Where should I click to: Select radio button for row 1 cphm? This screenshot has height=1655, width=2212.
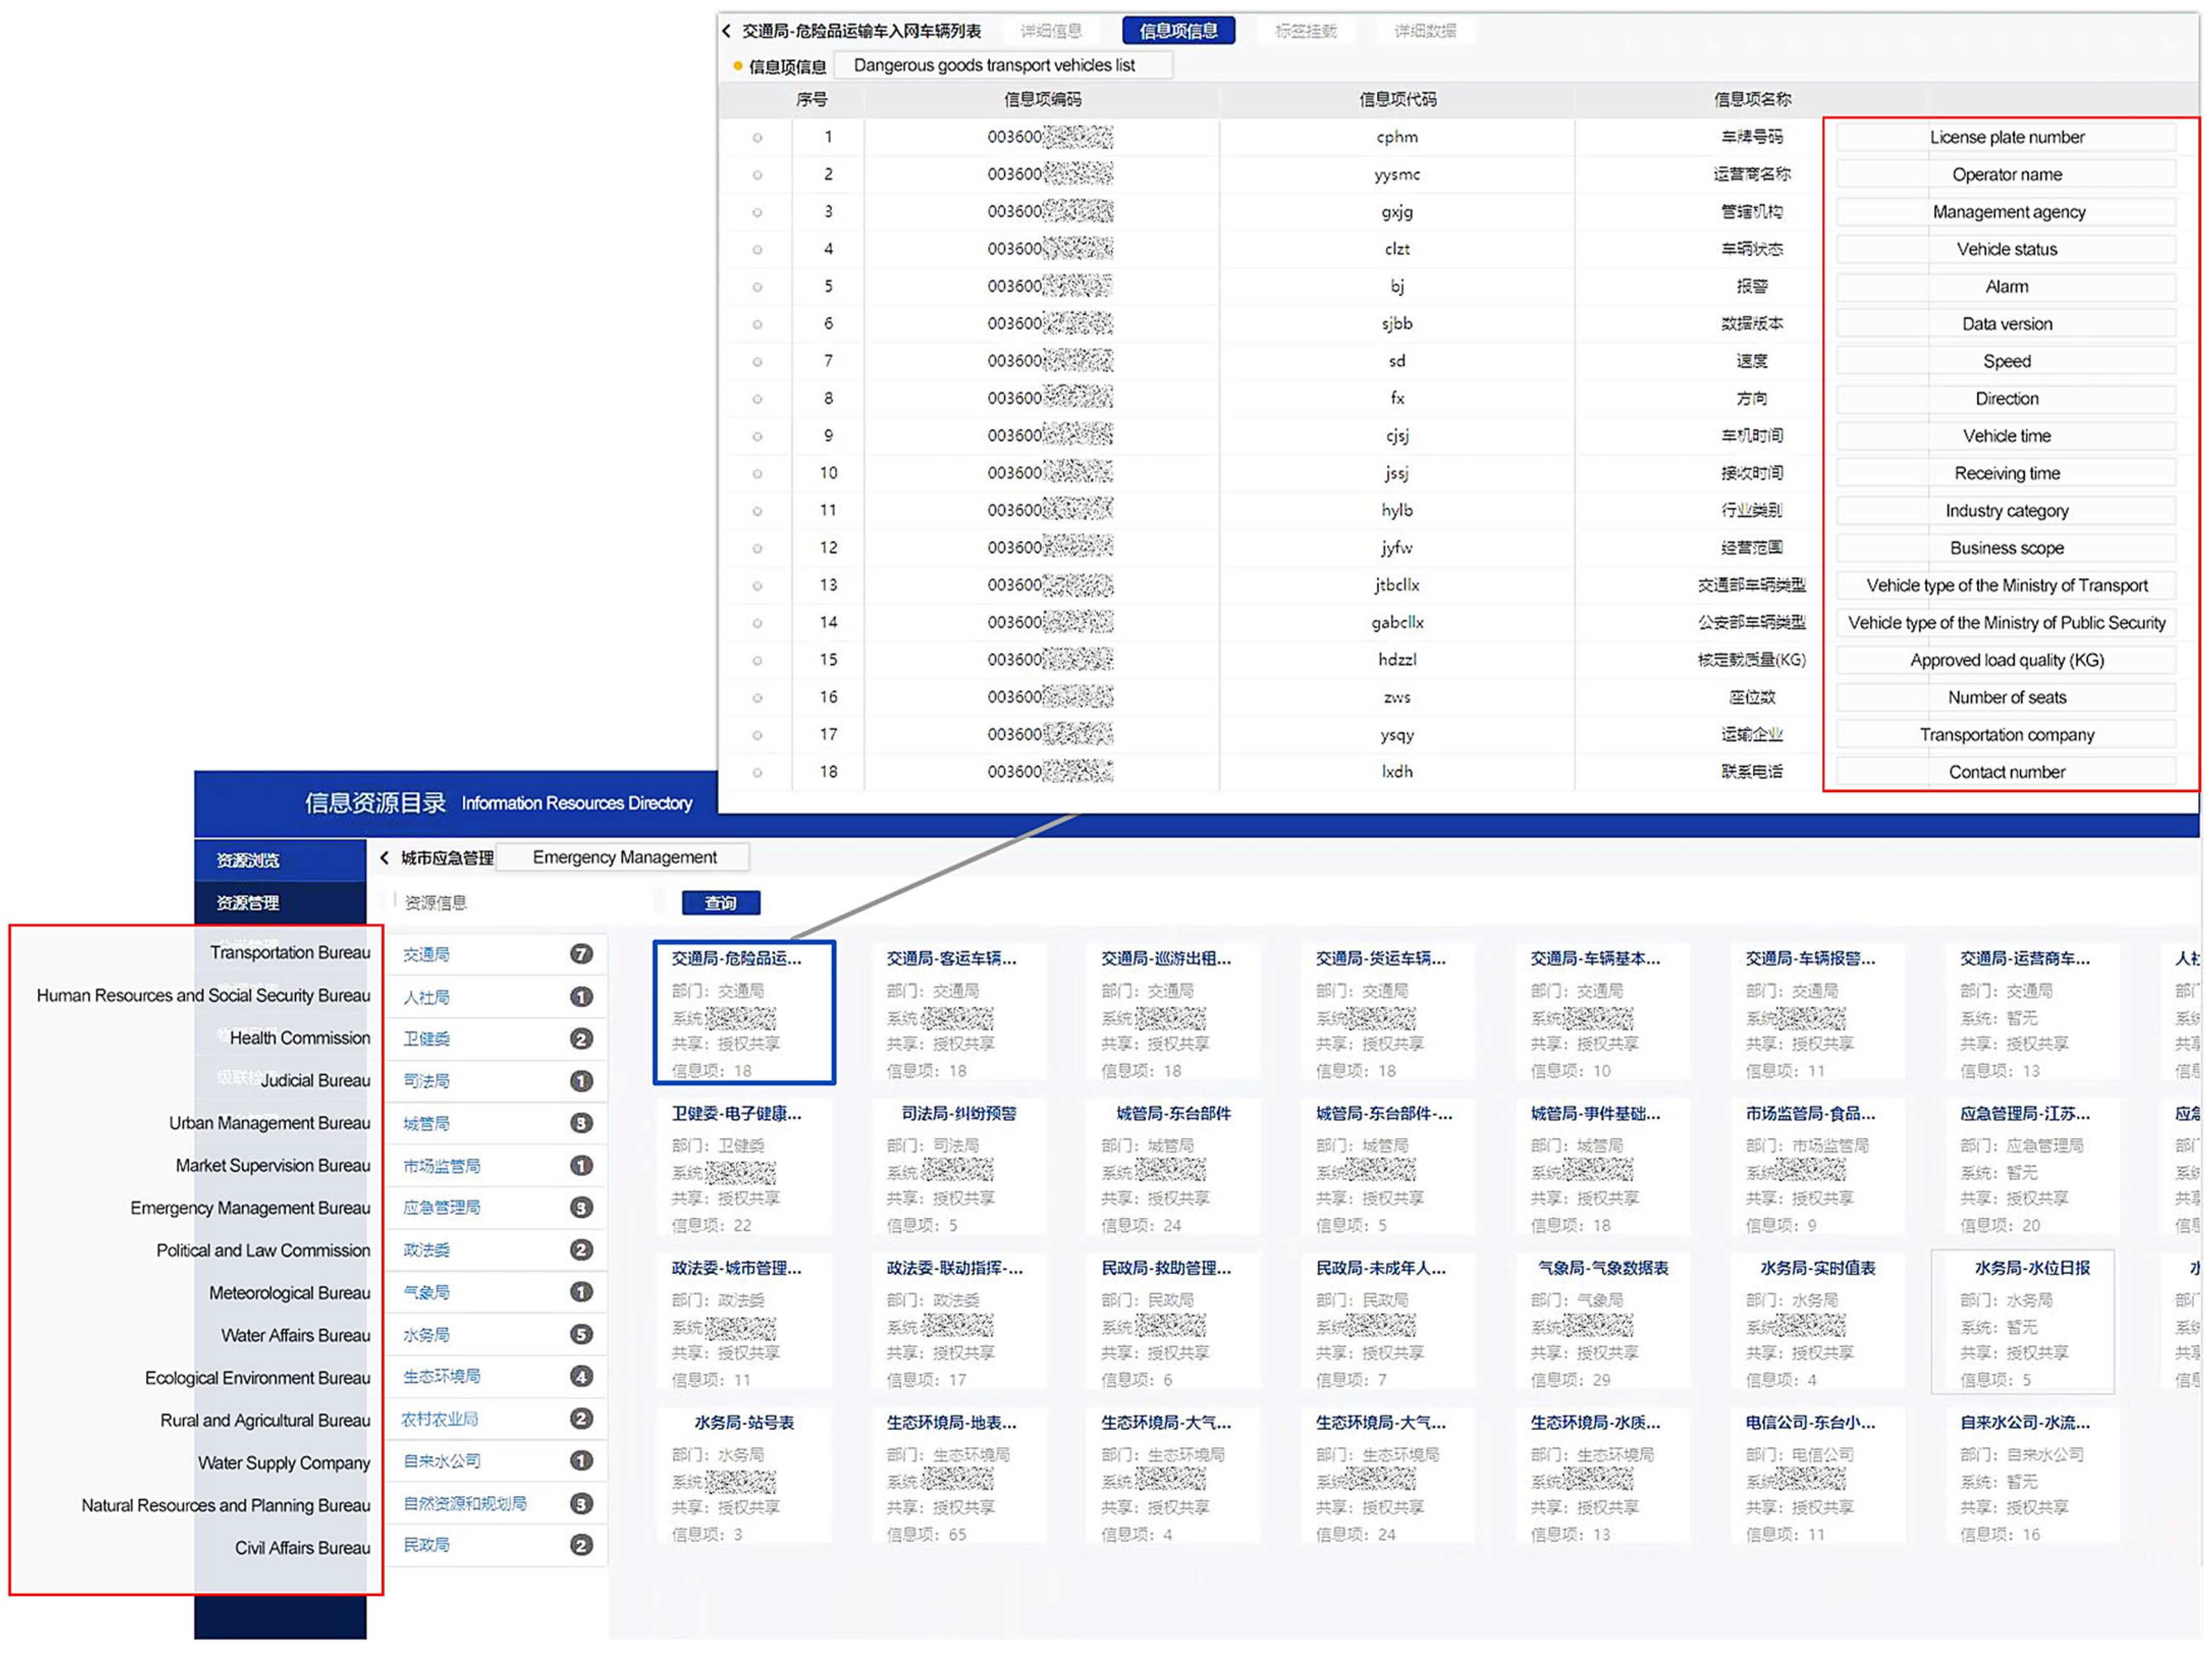coord(757,138)
